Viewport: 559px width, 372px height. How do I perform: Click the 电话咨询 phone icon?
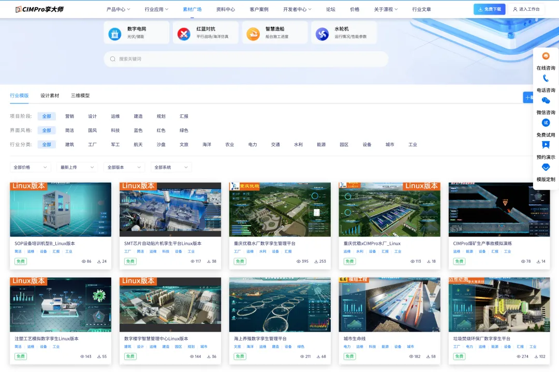[x=546, y=78]
